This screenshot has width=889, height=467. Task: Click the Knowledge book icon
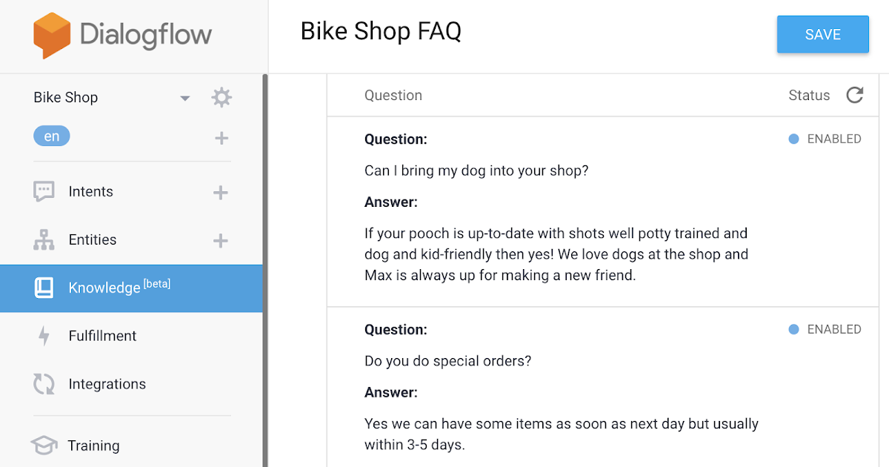click(44, 288)
